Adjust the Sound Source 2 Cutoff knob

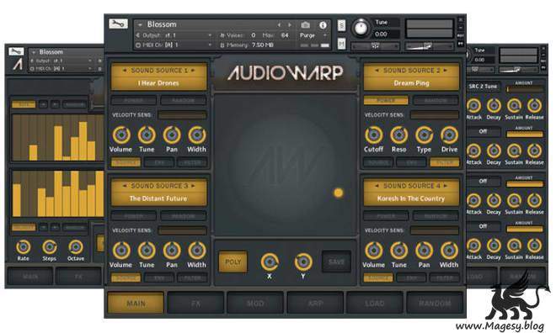(374, 135)
